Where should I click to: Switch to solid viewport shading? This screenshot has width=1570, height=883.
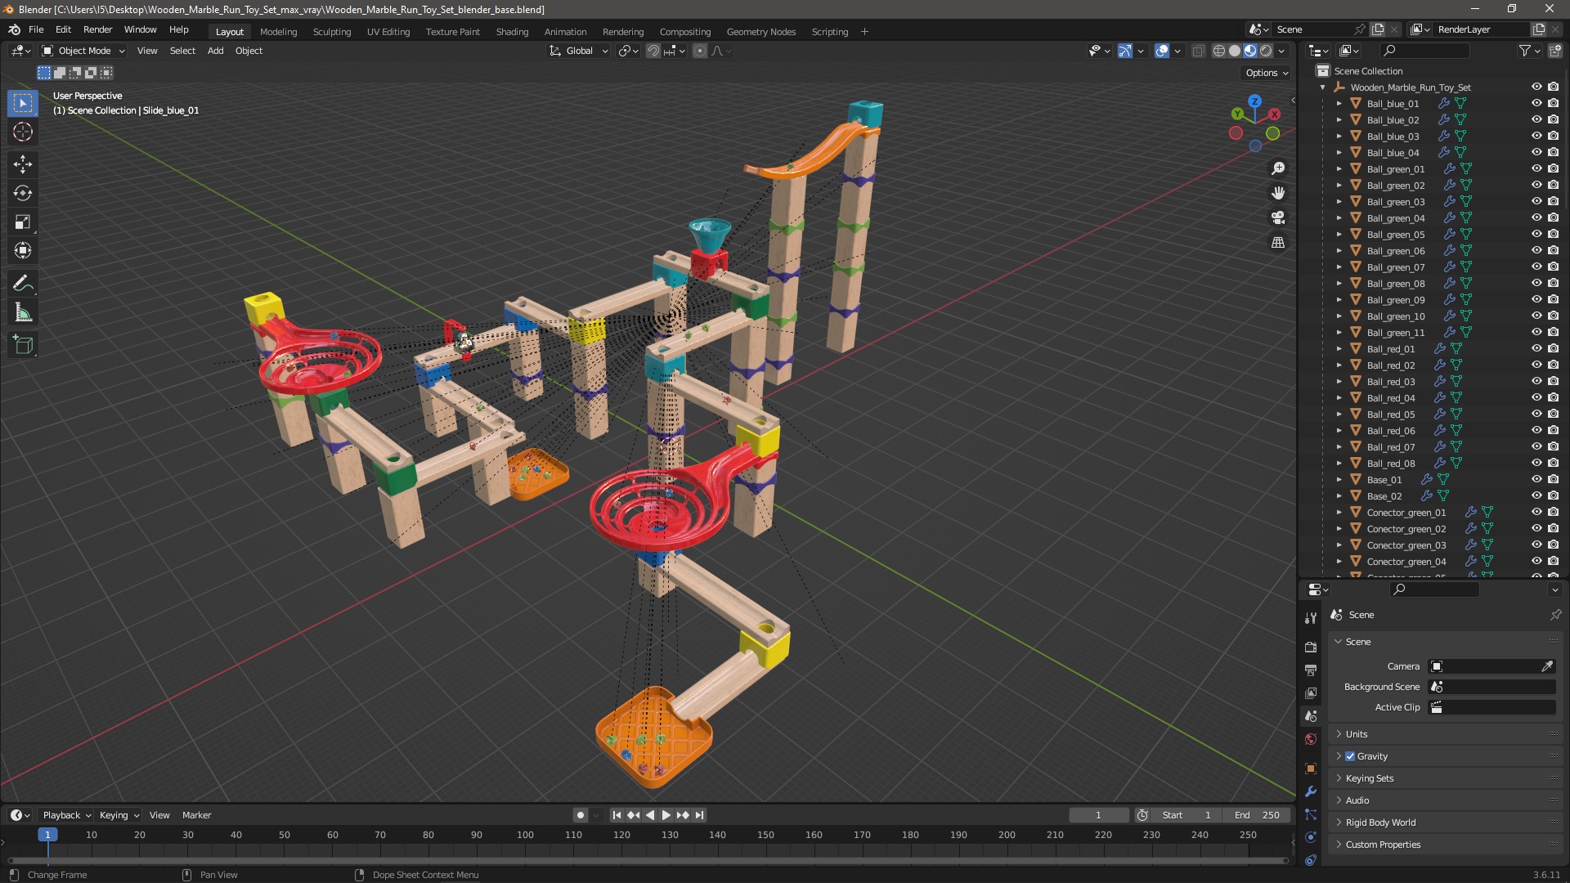coord(1235,51)
